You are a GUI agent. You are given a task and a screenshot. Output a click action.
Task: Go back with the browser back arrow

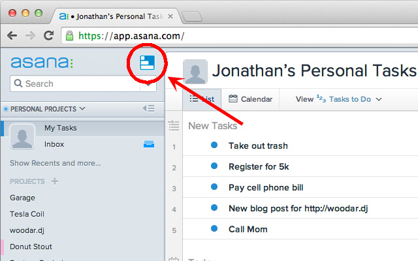(x=12, y=35)
